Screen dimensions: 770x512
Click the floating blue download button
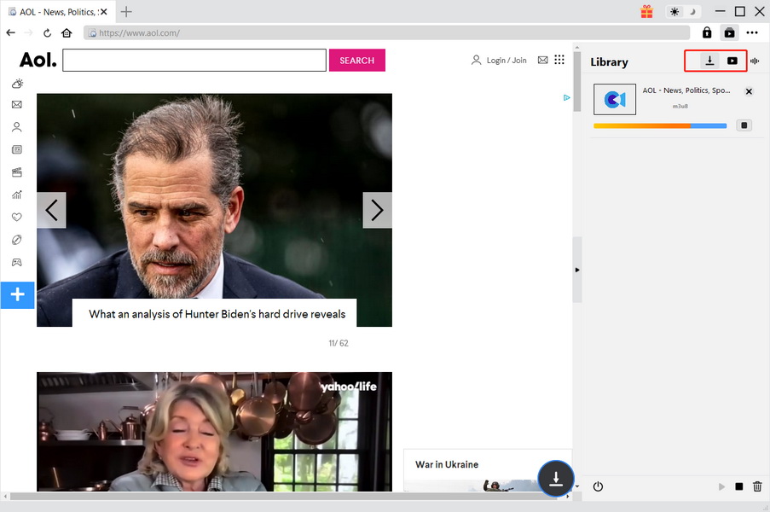click(556, 478)
